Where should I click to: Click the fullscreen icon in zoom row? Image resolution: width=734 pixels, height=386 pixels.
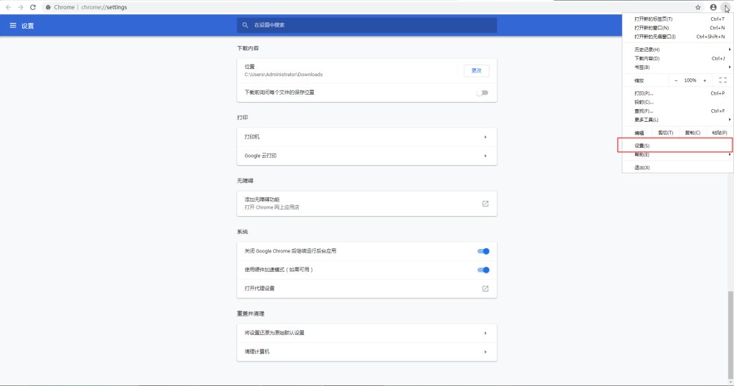pos(723,80)
